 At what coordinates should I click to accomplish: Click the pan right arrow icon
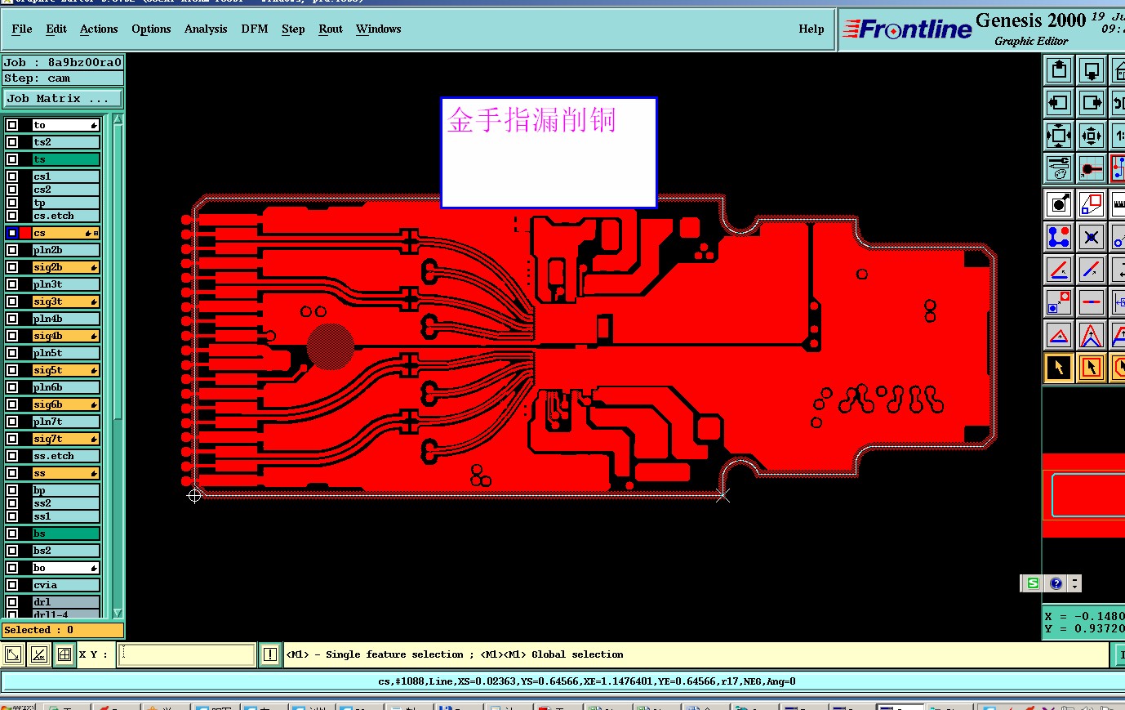click(x=1092, y=103)
